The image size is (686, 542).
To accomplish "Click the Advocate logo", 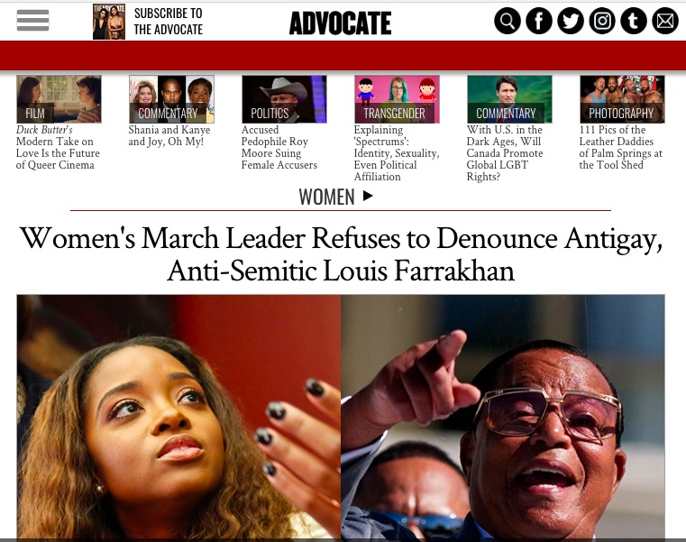I will coord(341,23).
